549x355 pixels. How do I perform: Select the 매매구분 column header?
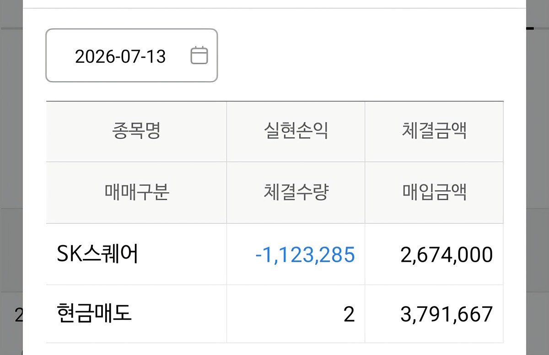pos(136,193)
